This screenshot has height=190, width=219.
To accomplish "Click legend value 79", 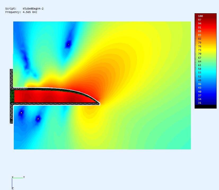I will click(x=200, y=43).
